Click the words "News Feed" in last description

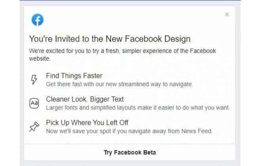tap(197, 131)
